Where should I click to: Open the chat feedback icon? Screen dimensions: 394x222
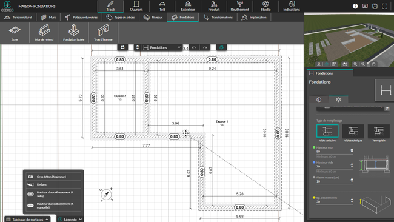pyautogui.click(x=365, y=6)
